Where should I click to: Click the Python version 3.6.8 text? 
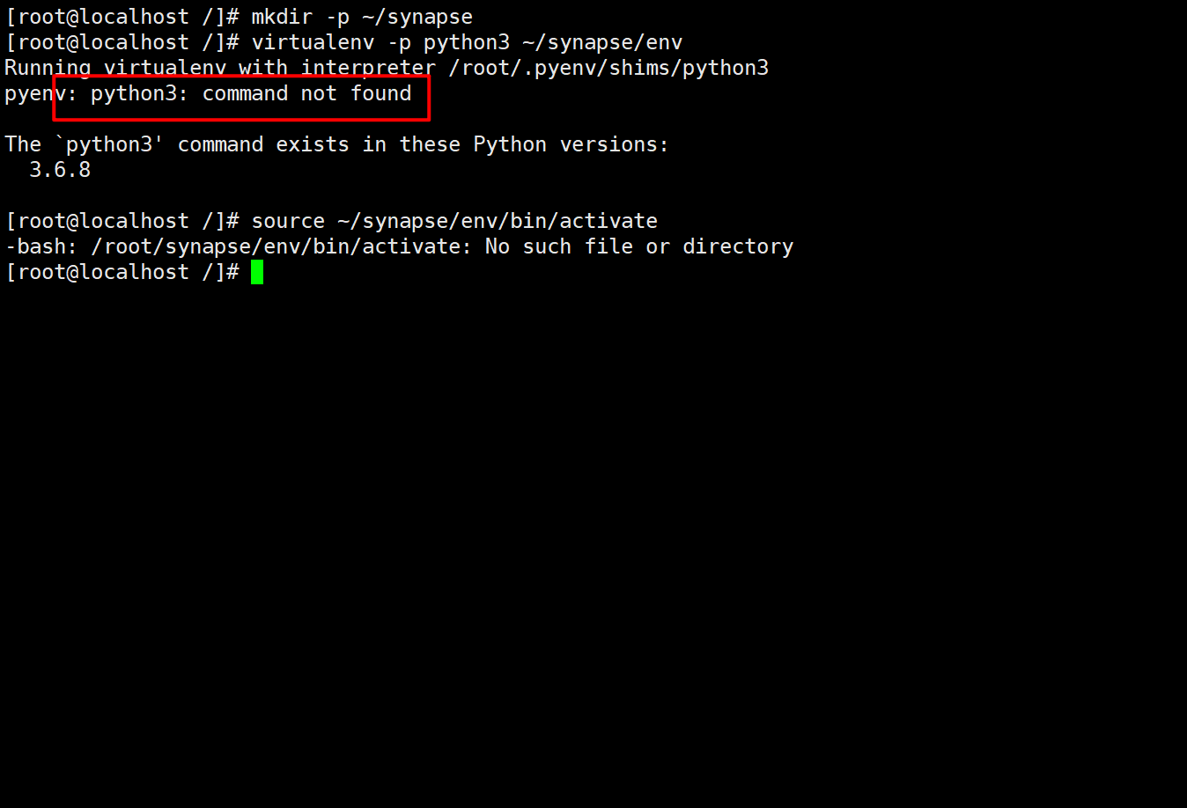pos(60,169)
